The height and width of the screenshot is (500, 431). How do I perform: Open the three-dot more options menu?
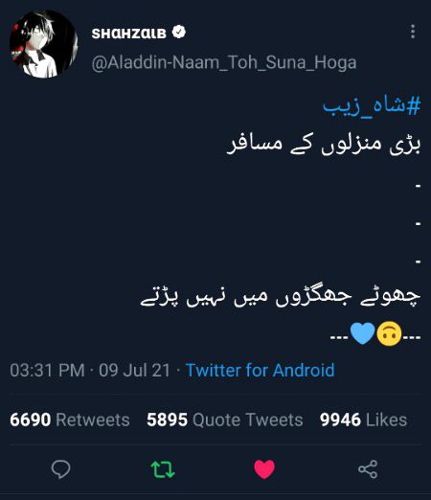(x=413, y=32)
